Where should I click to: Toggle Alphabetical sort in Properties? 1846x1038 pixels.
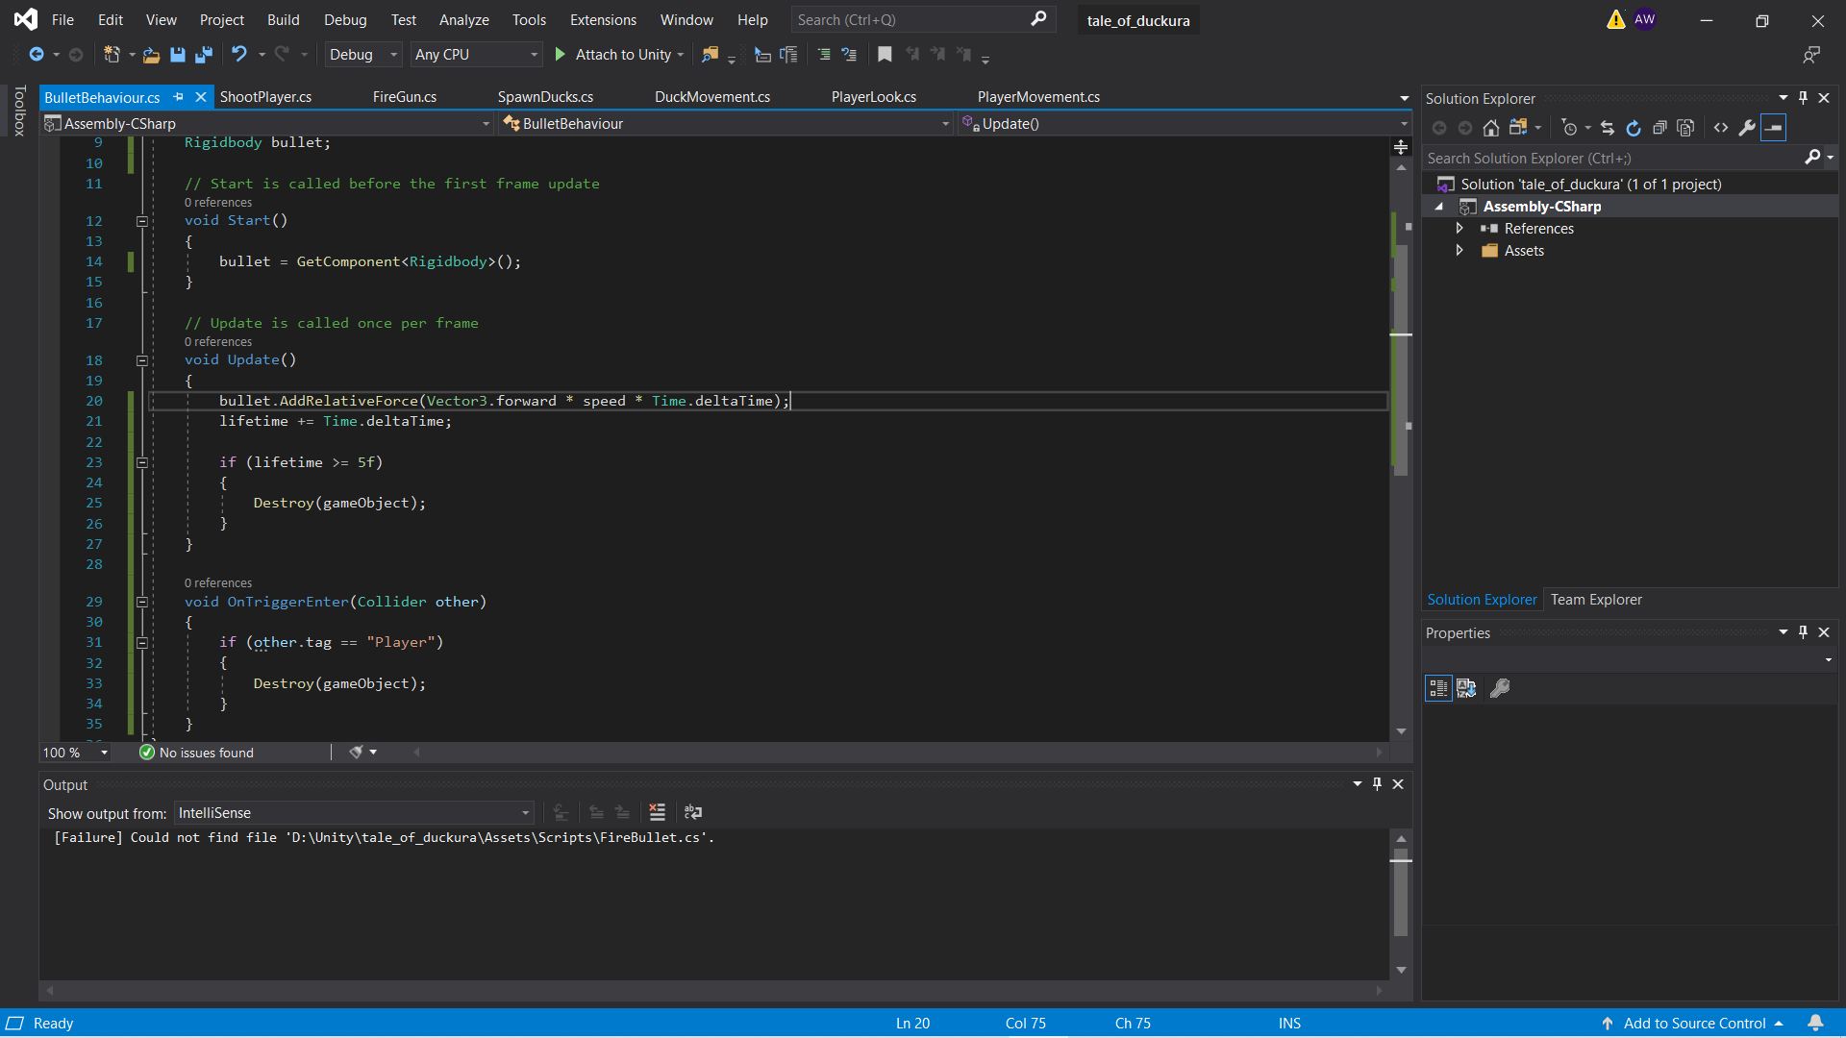coord(1466,688)
